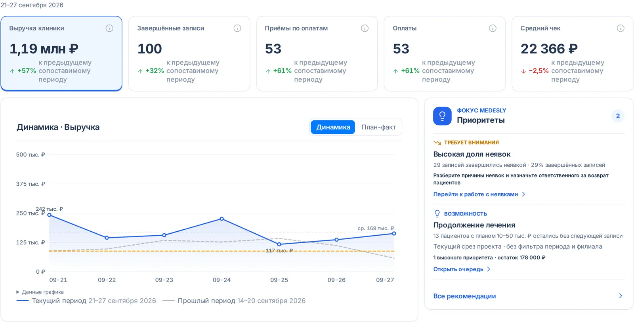Click the lightbulb Фокус Medesly icon

[x=442, y=116]
